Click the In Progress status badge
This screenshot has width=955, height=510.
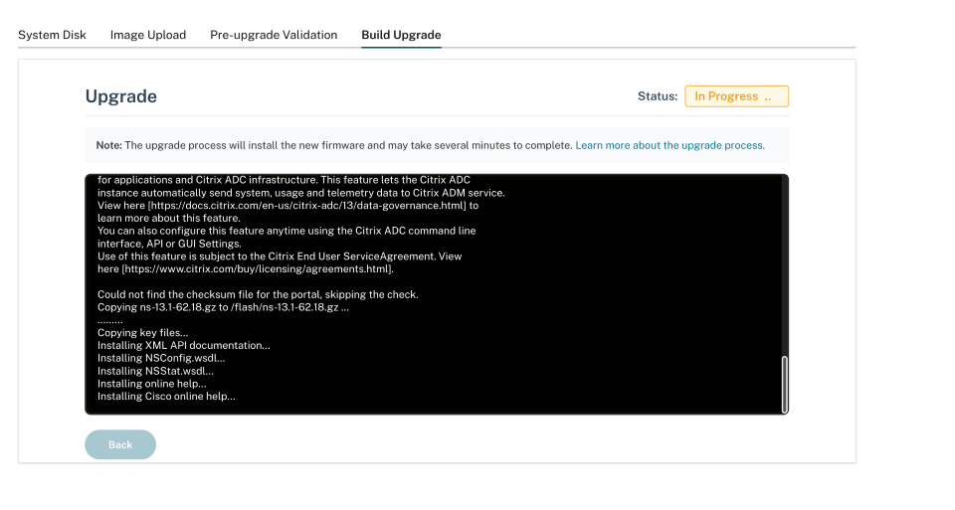[x=736, y=96]
